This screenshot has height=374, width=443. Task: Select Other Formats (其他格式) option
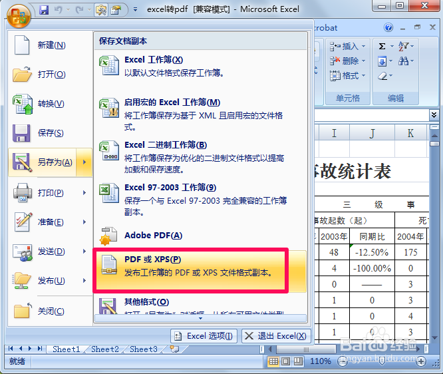pyautogui.click(x=201, y=305)
